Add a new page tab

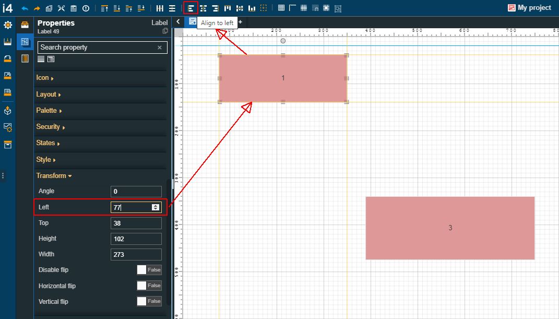pyautogui.click(x=240, y=22)
